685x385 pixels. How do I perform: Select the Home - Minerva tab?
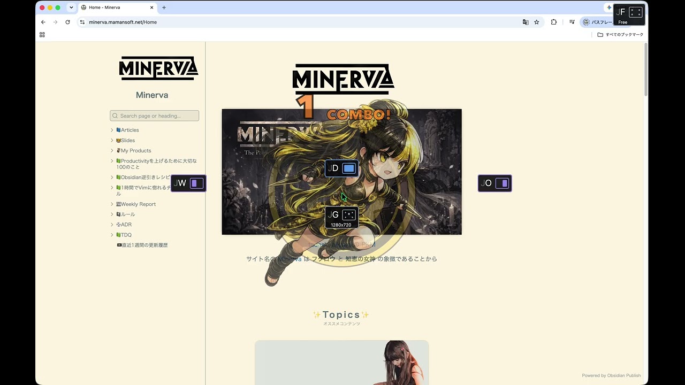pos(118,7)
